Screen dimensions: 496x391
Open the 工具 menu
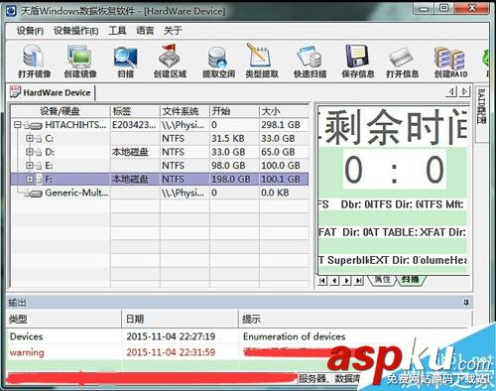coord(117,31)
